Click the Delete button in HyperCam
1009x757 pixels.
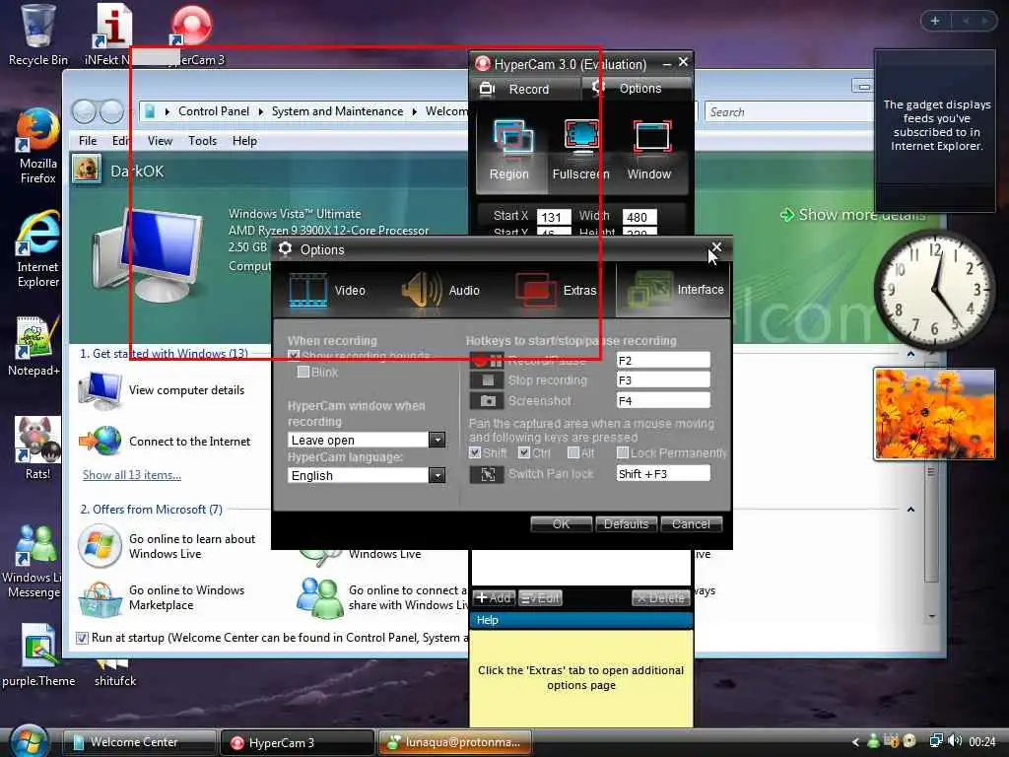click(x=661, y=598)
